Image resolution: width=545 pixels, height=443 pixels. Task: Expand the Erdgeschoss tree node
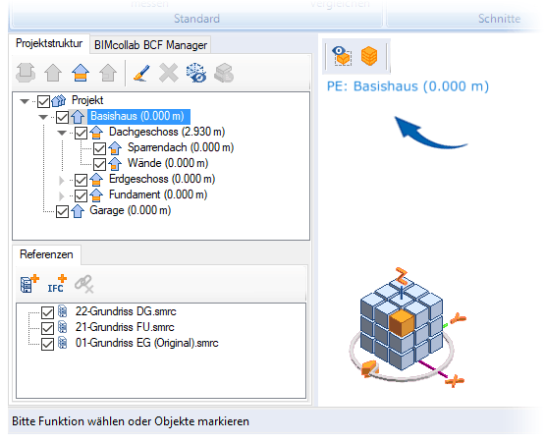[x=62, y=180]
